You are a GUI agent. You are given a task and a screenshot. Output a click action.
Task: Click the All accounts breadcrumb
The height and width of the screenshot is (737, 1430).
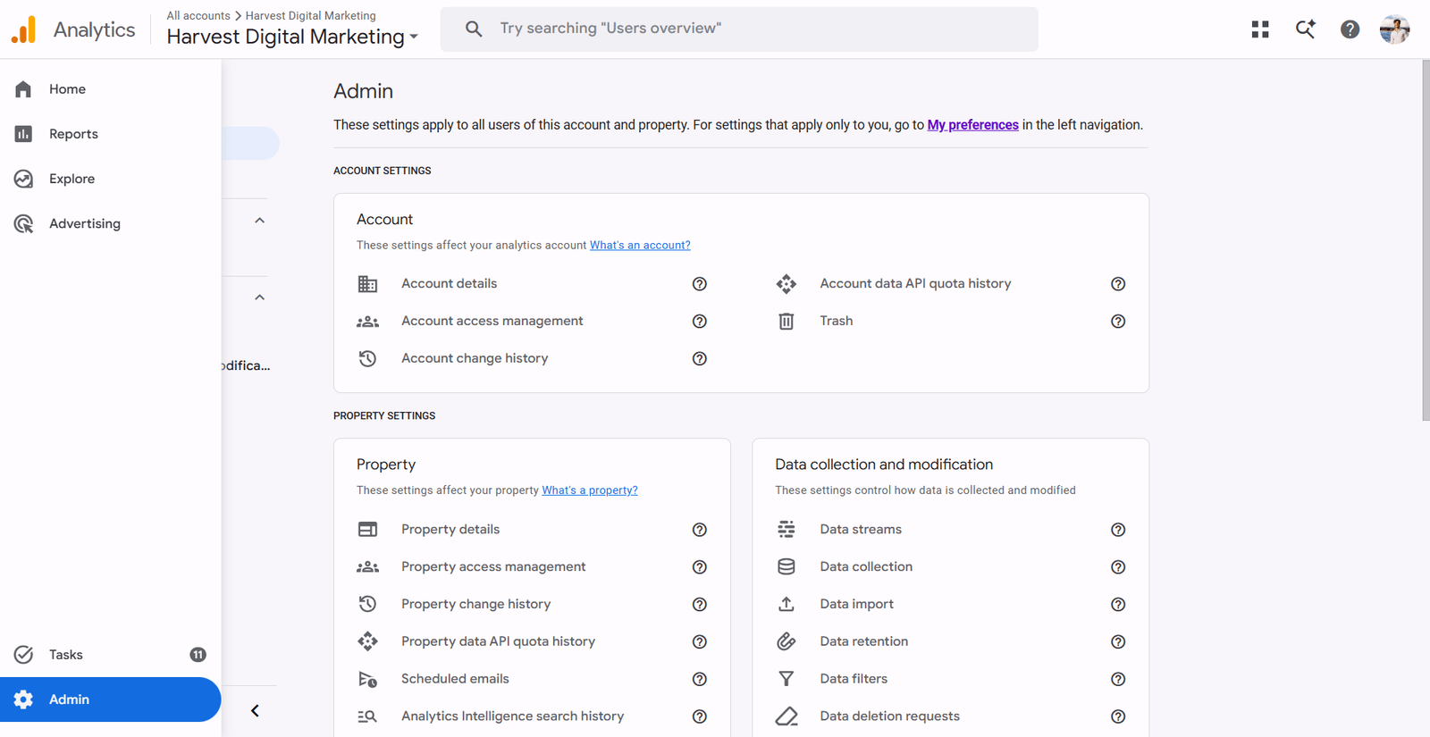[x=198, y=15]
